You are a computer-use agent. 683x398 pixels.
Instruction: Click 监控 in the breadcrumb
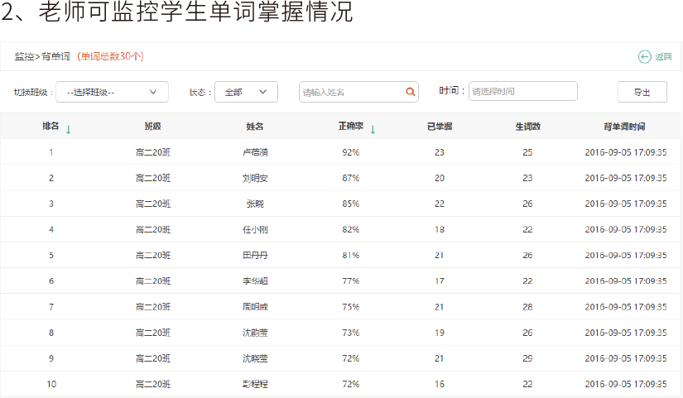[x=24, y=56]
